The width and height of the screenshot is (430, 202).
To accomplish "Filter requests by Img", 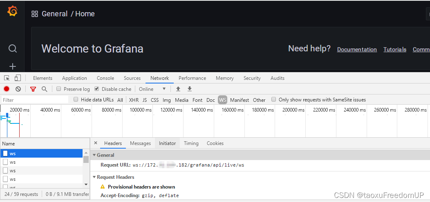I will point(166,100).
